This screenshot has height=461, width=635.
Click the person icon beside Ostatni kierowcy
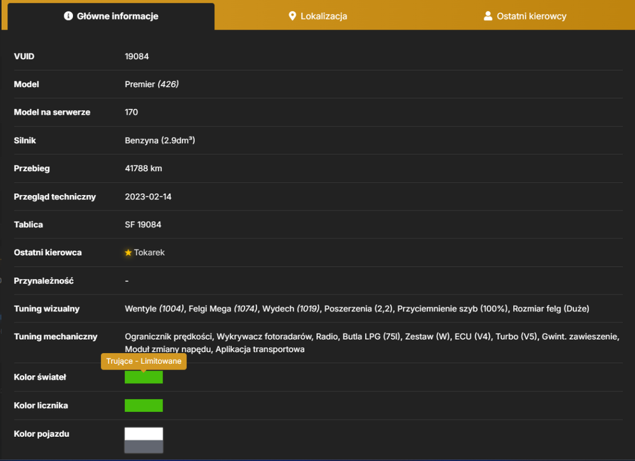(x=488, y=16)
